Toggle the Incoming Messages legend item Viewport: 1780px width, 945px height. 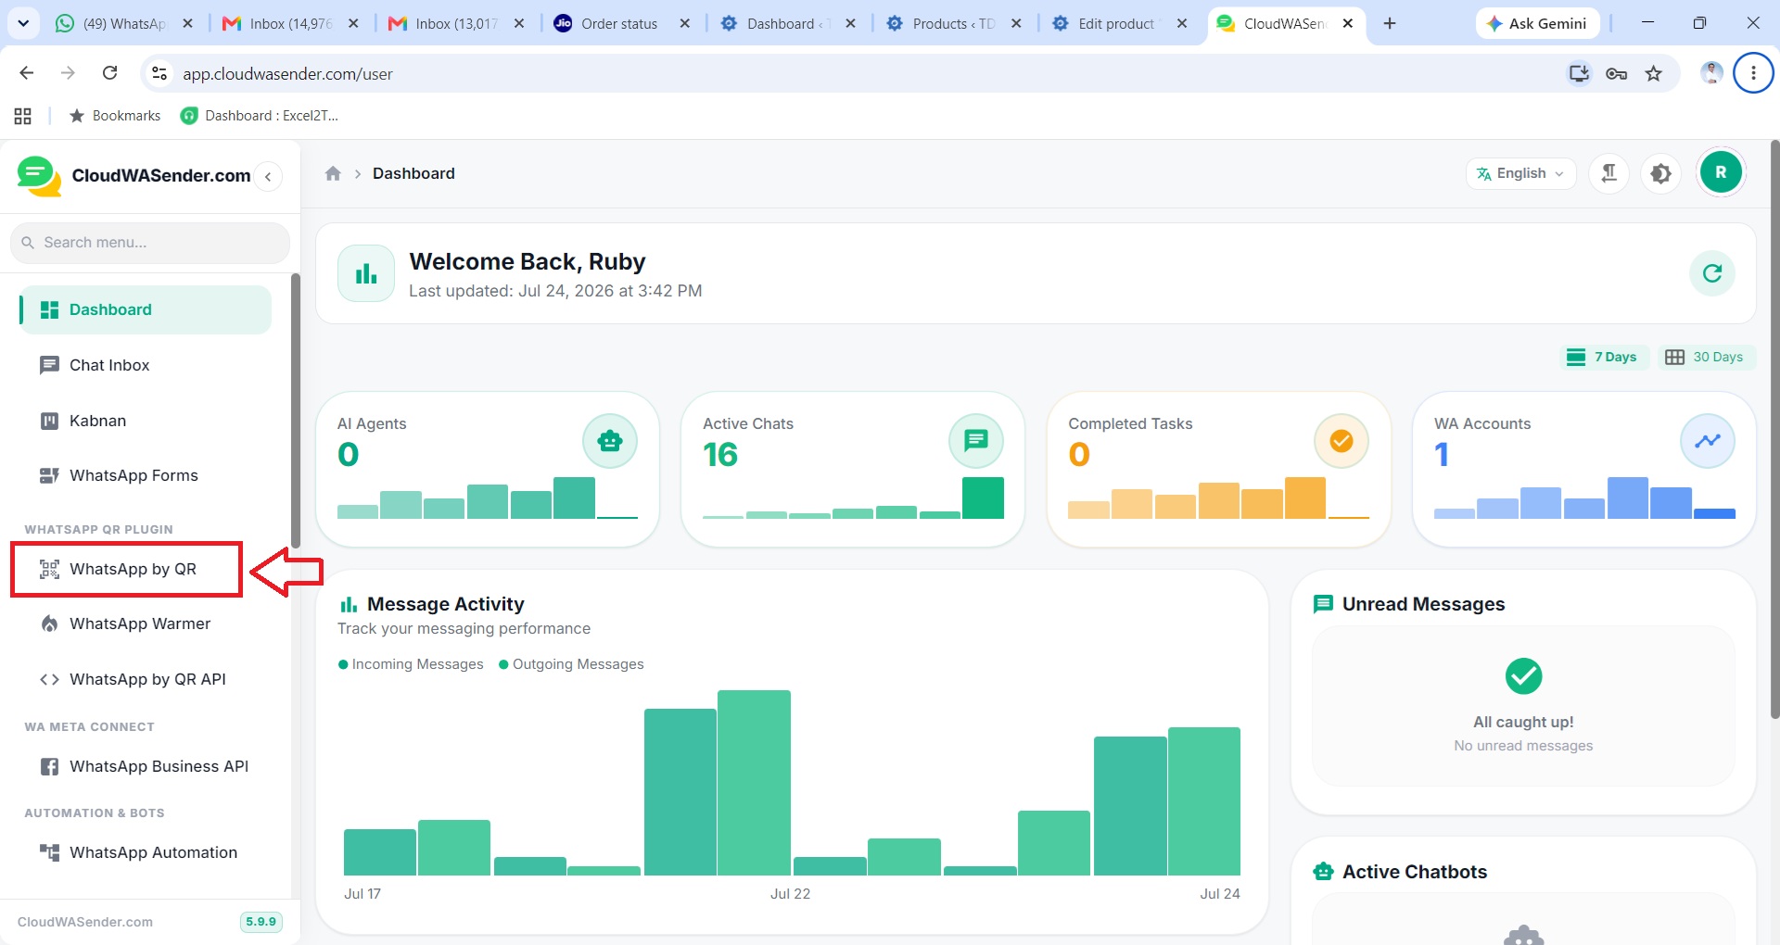click(411, 664)
